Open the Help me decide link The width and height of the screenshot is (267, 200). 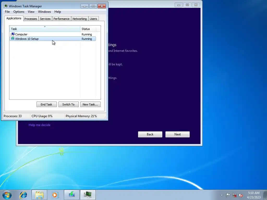40,125
